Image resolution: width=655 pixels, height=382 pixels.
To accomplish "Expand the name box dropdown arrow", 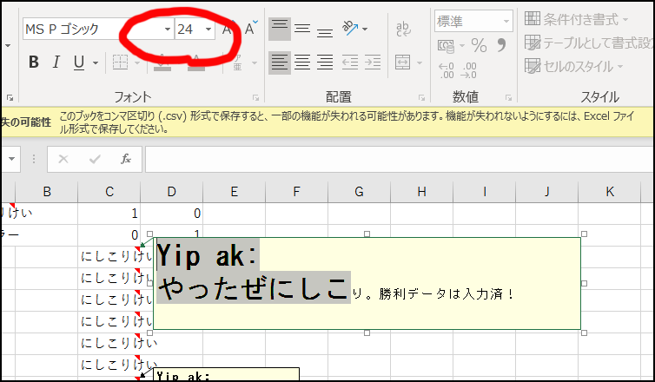I will pos(11,159).
